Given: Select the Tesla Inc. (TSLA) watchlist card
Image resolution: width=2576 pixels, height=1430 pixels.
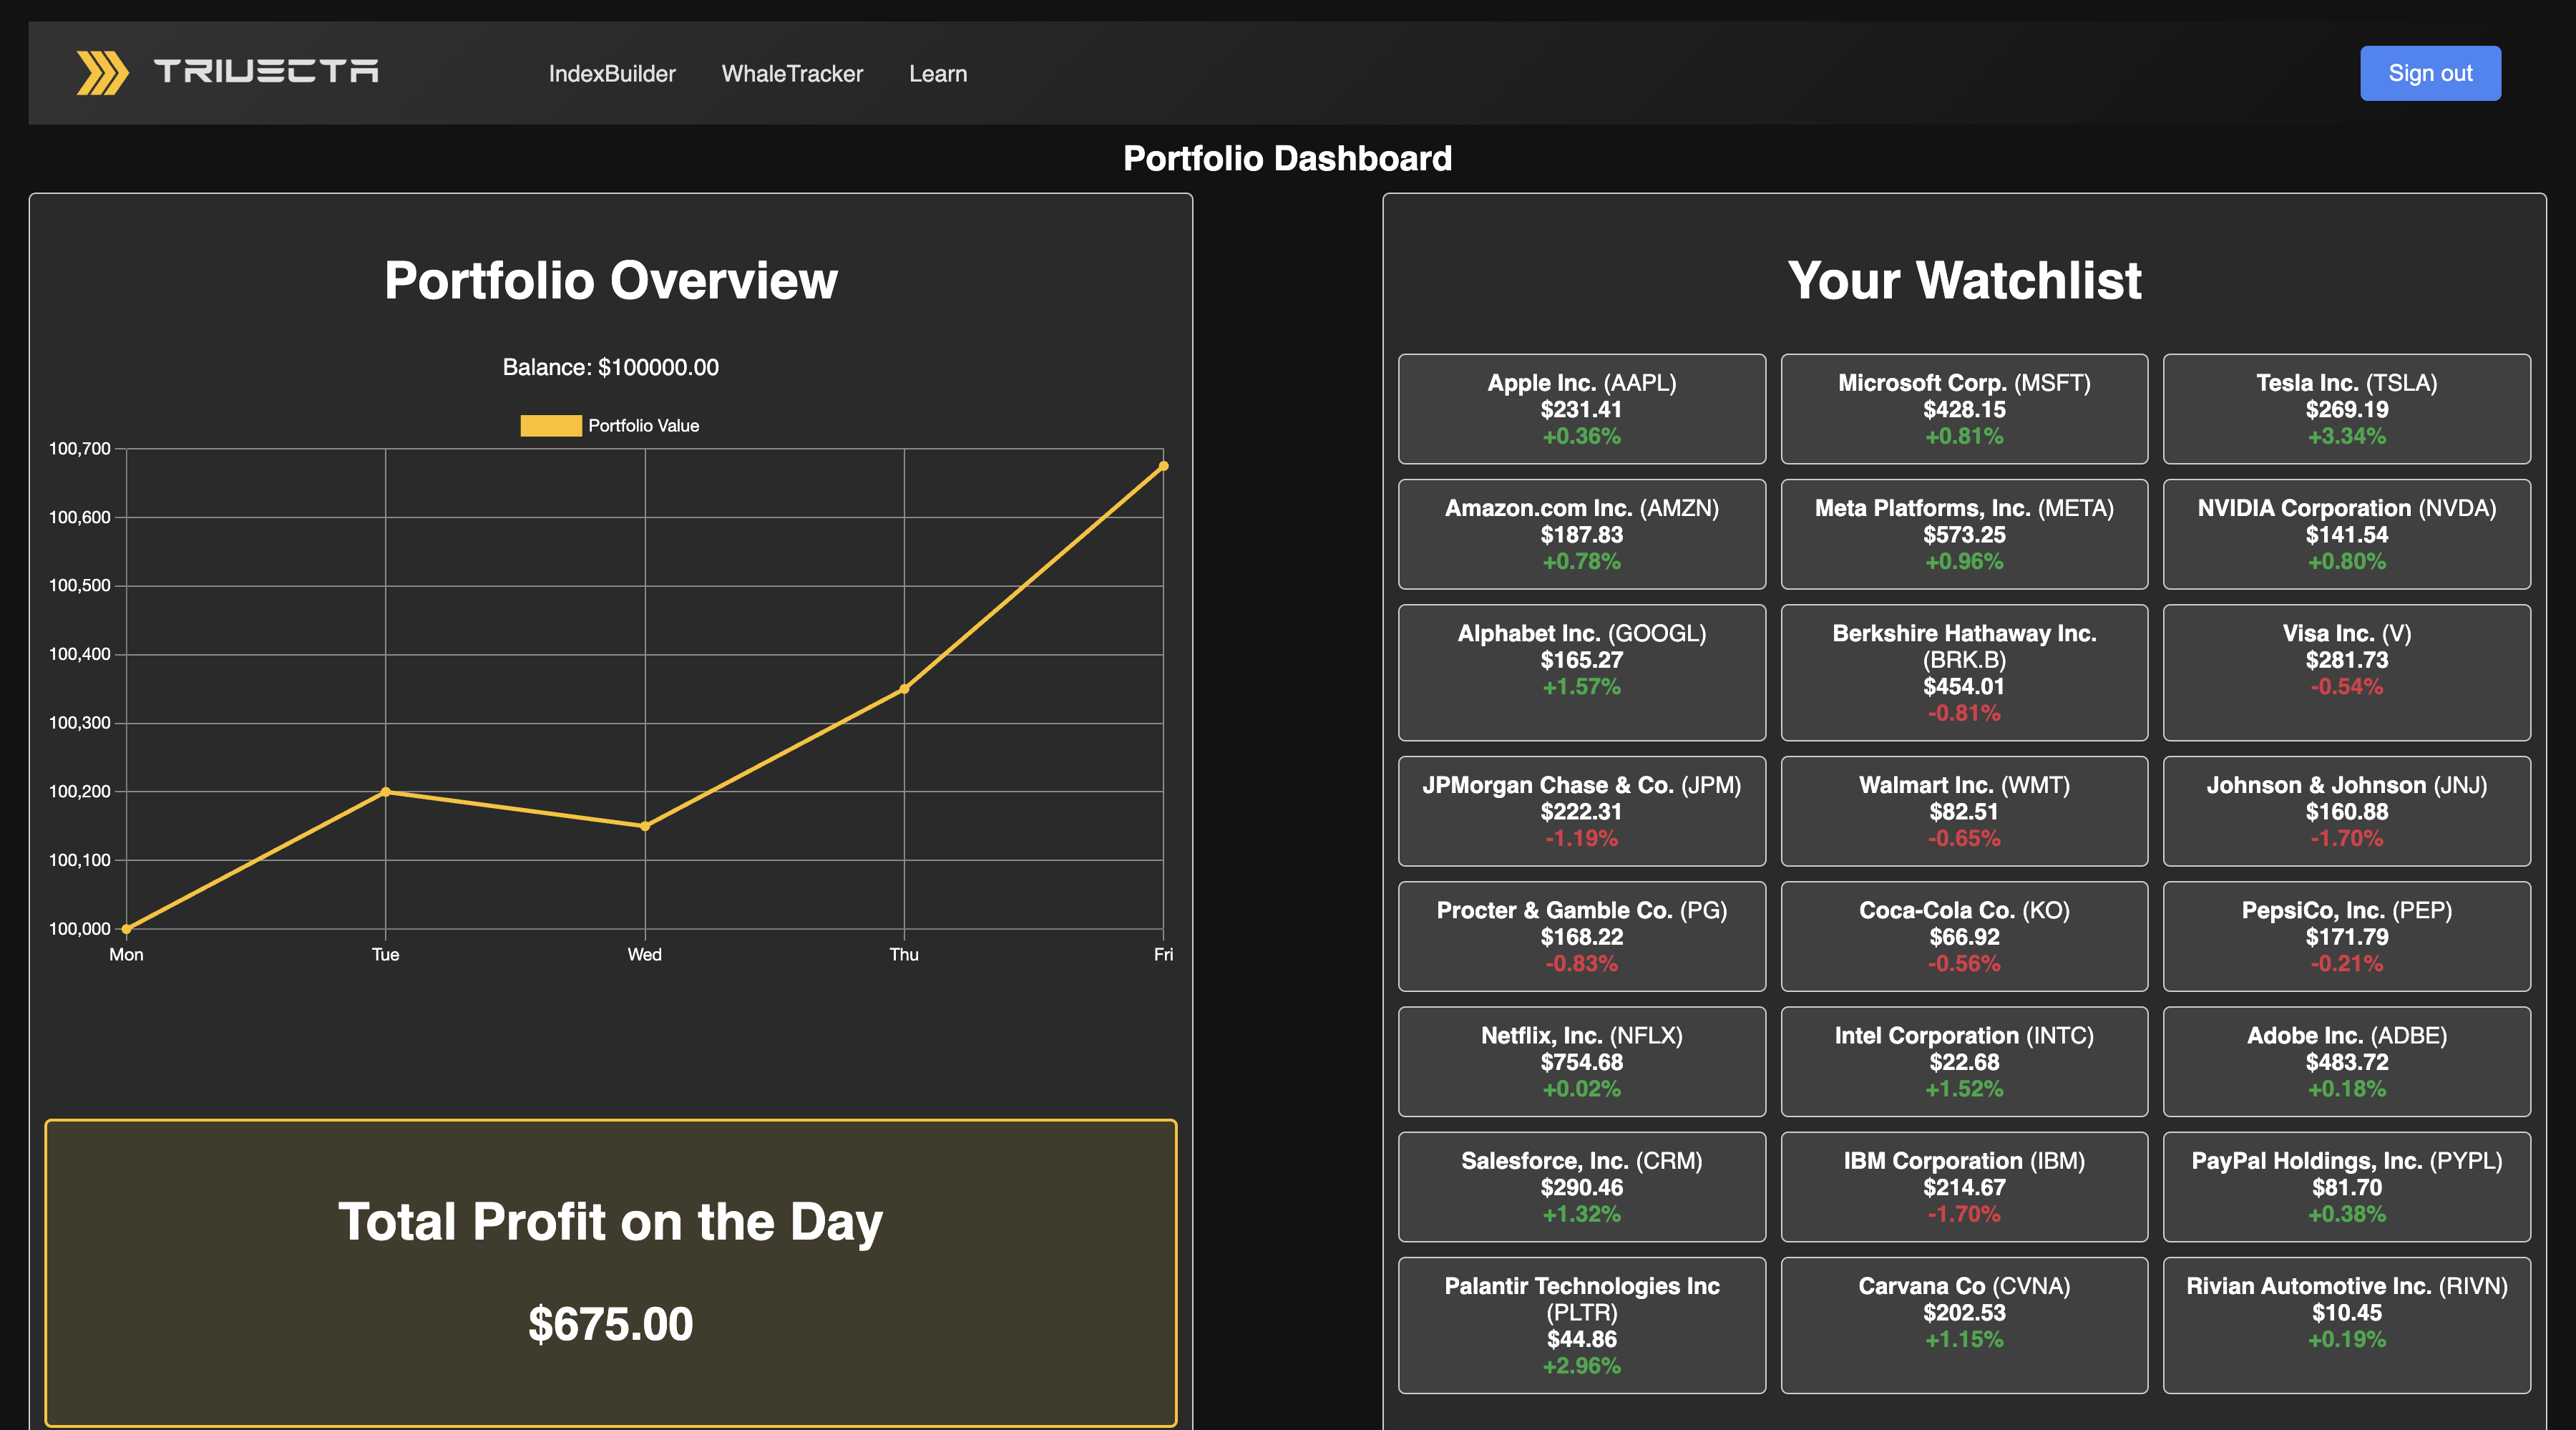Looking at the screenshot, I should [2346, 409].
